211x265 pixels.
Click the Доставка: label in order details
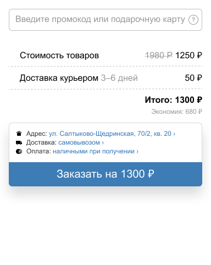pos(41,142)
